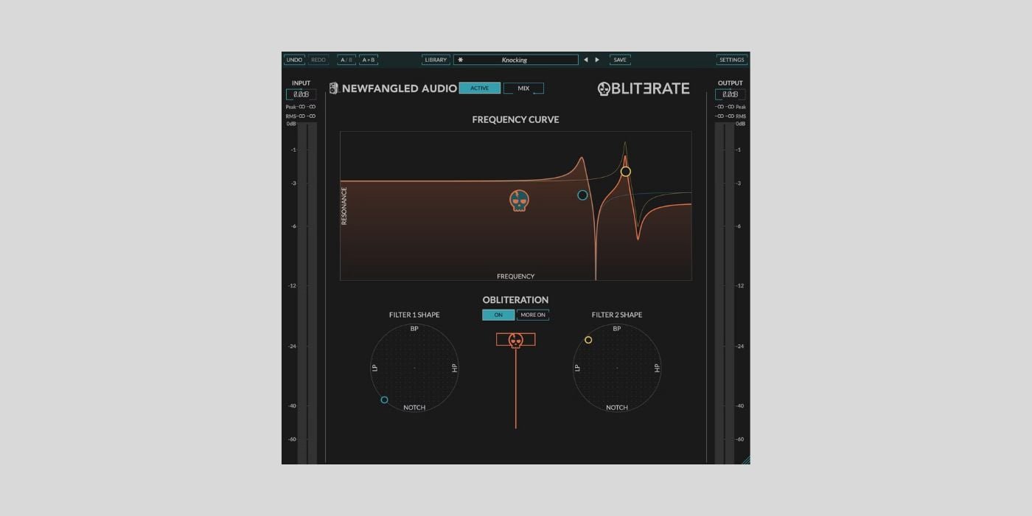
Task: Click NOTCH label in Filter 2 Shape
Action: point(617,408)
